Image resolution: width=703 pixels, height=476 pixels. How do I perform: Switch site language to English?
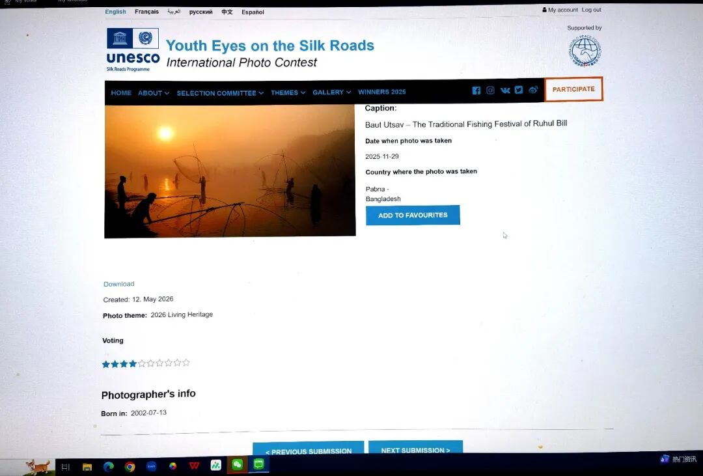click(x=115, y=12)
